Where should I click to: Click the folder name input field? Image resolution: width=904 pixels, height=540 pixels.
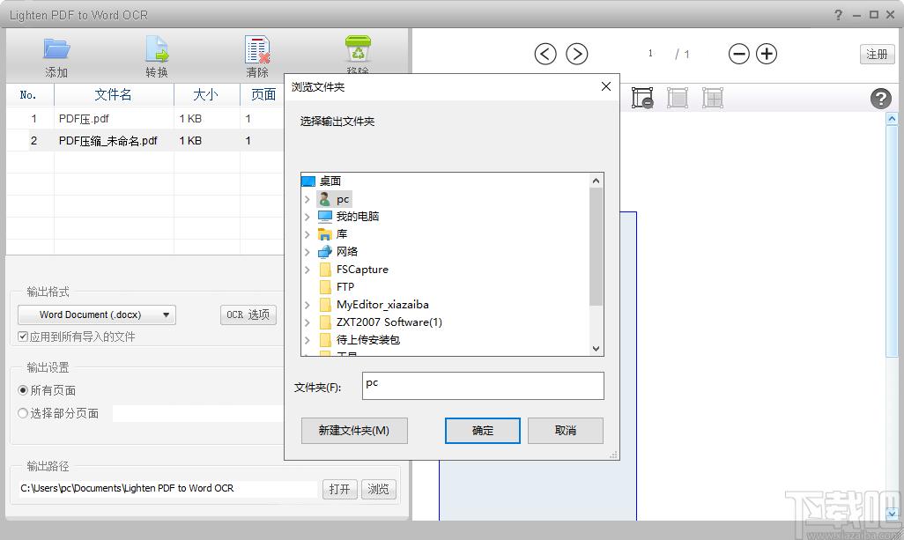tap(483, 386)
